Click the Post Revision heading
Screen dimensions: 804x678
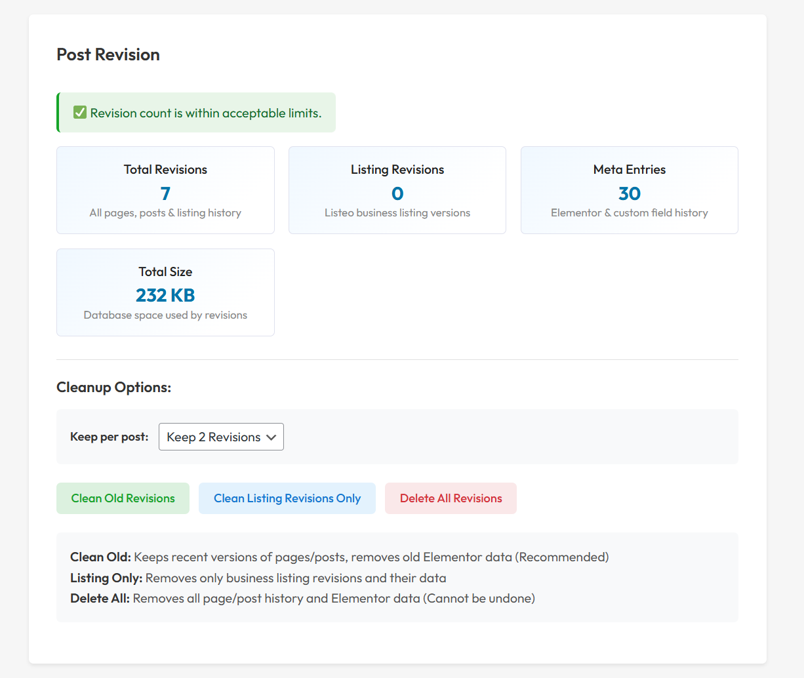click(x=108, y=54)
